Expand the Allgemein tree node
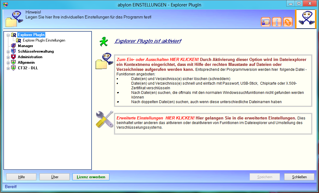The height and width of the screenshot is (193, 319). click(x=8, y=62)
